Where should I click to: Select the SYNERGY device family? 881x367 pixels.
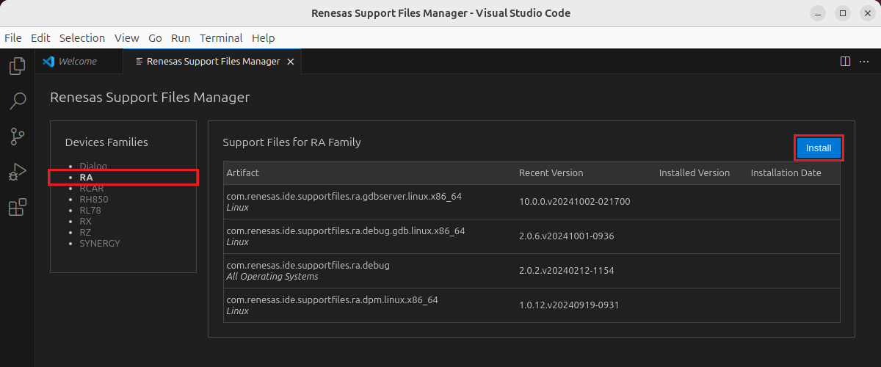[x=100, y=243]
